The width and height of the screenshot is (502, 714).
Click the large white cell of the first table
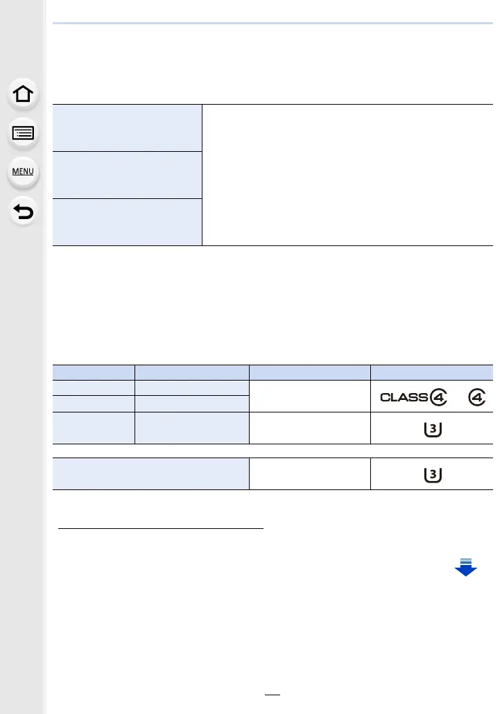pos(347,175)
